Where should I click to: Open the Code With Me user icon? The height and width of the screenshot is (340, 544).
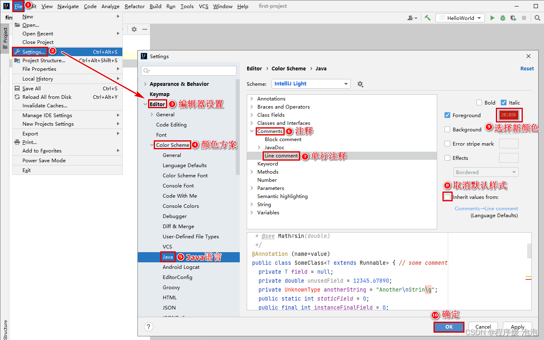tap(412, 18)
